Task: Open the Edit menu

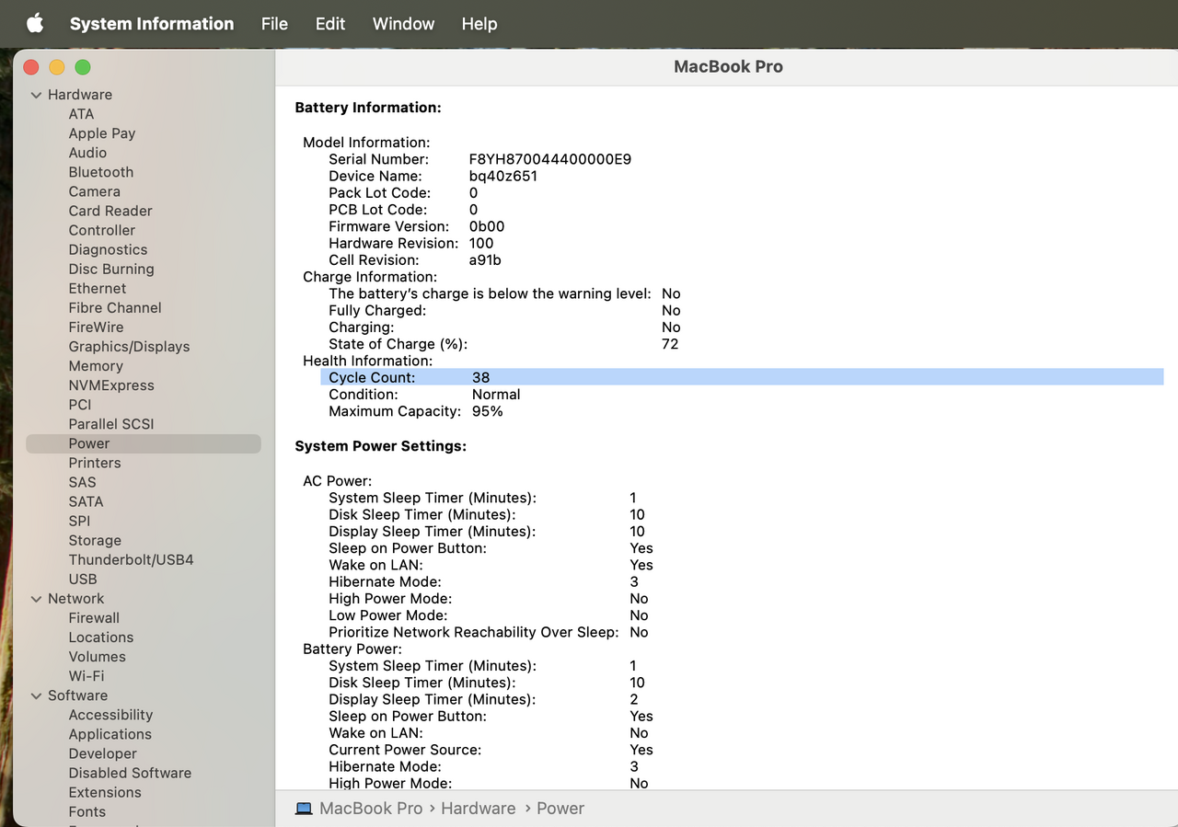Action: (x=330, y=24)
